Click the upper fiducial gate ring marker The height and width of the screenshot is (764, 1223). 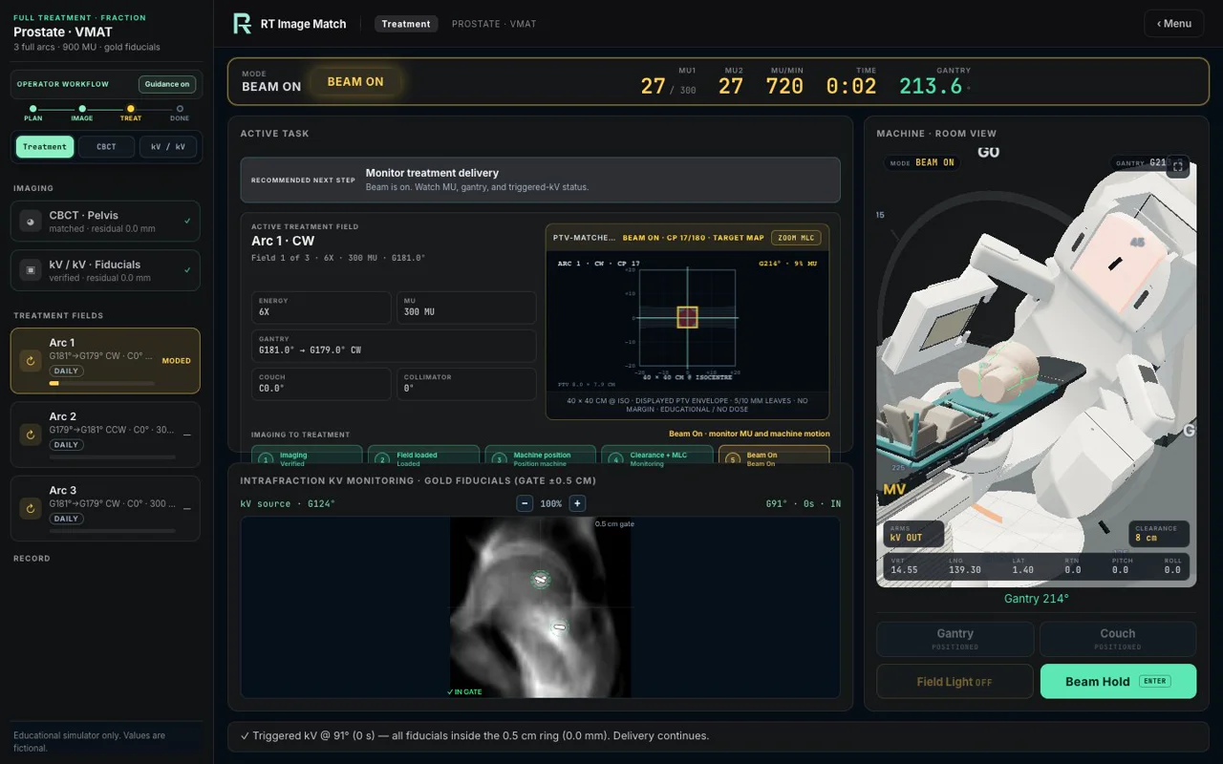coord(541,579)
